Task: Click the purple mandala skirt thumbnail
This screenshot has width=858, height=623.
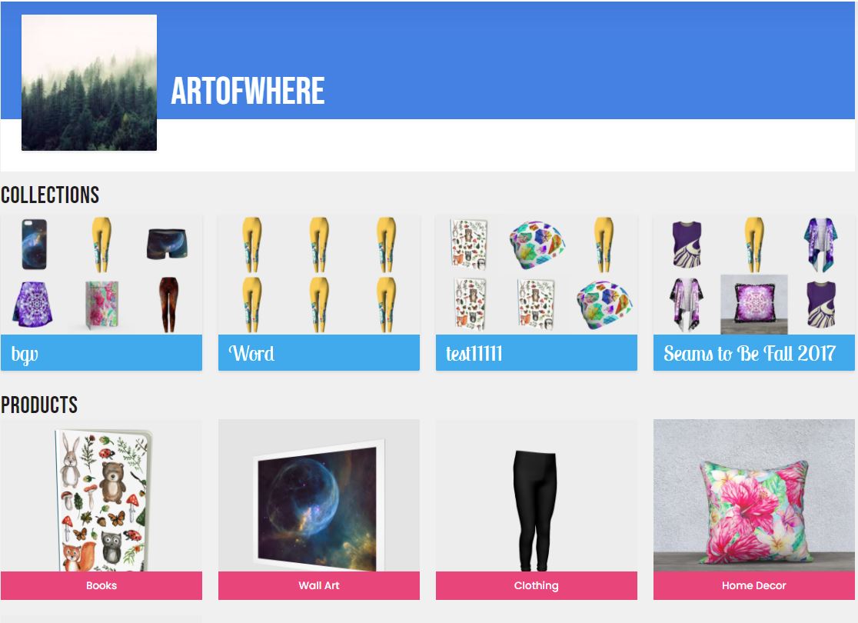Action: (33, 305)
